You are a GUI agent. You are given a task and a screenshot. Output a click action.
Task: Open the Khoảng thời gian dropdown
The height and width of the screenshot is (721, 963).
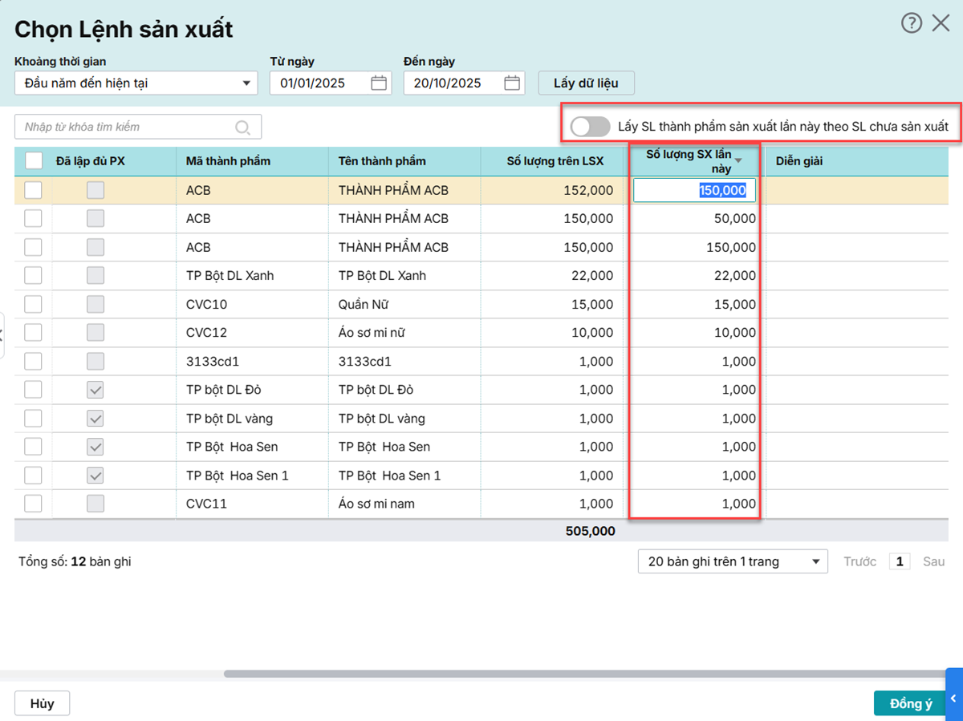tap(136, 83)
